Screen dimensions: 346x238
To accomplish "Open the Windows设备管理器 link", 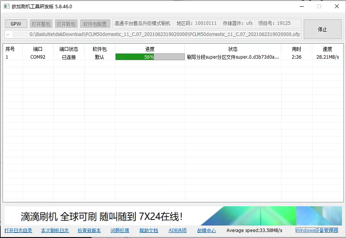I will (317, 230).
